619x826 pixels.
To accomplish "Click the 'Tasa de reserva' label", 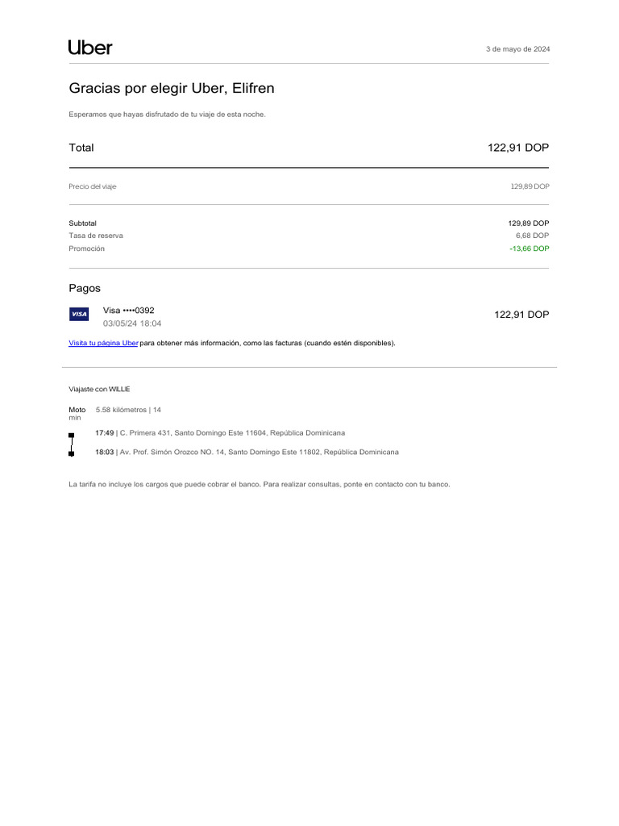I will click(96, 236).
